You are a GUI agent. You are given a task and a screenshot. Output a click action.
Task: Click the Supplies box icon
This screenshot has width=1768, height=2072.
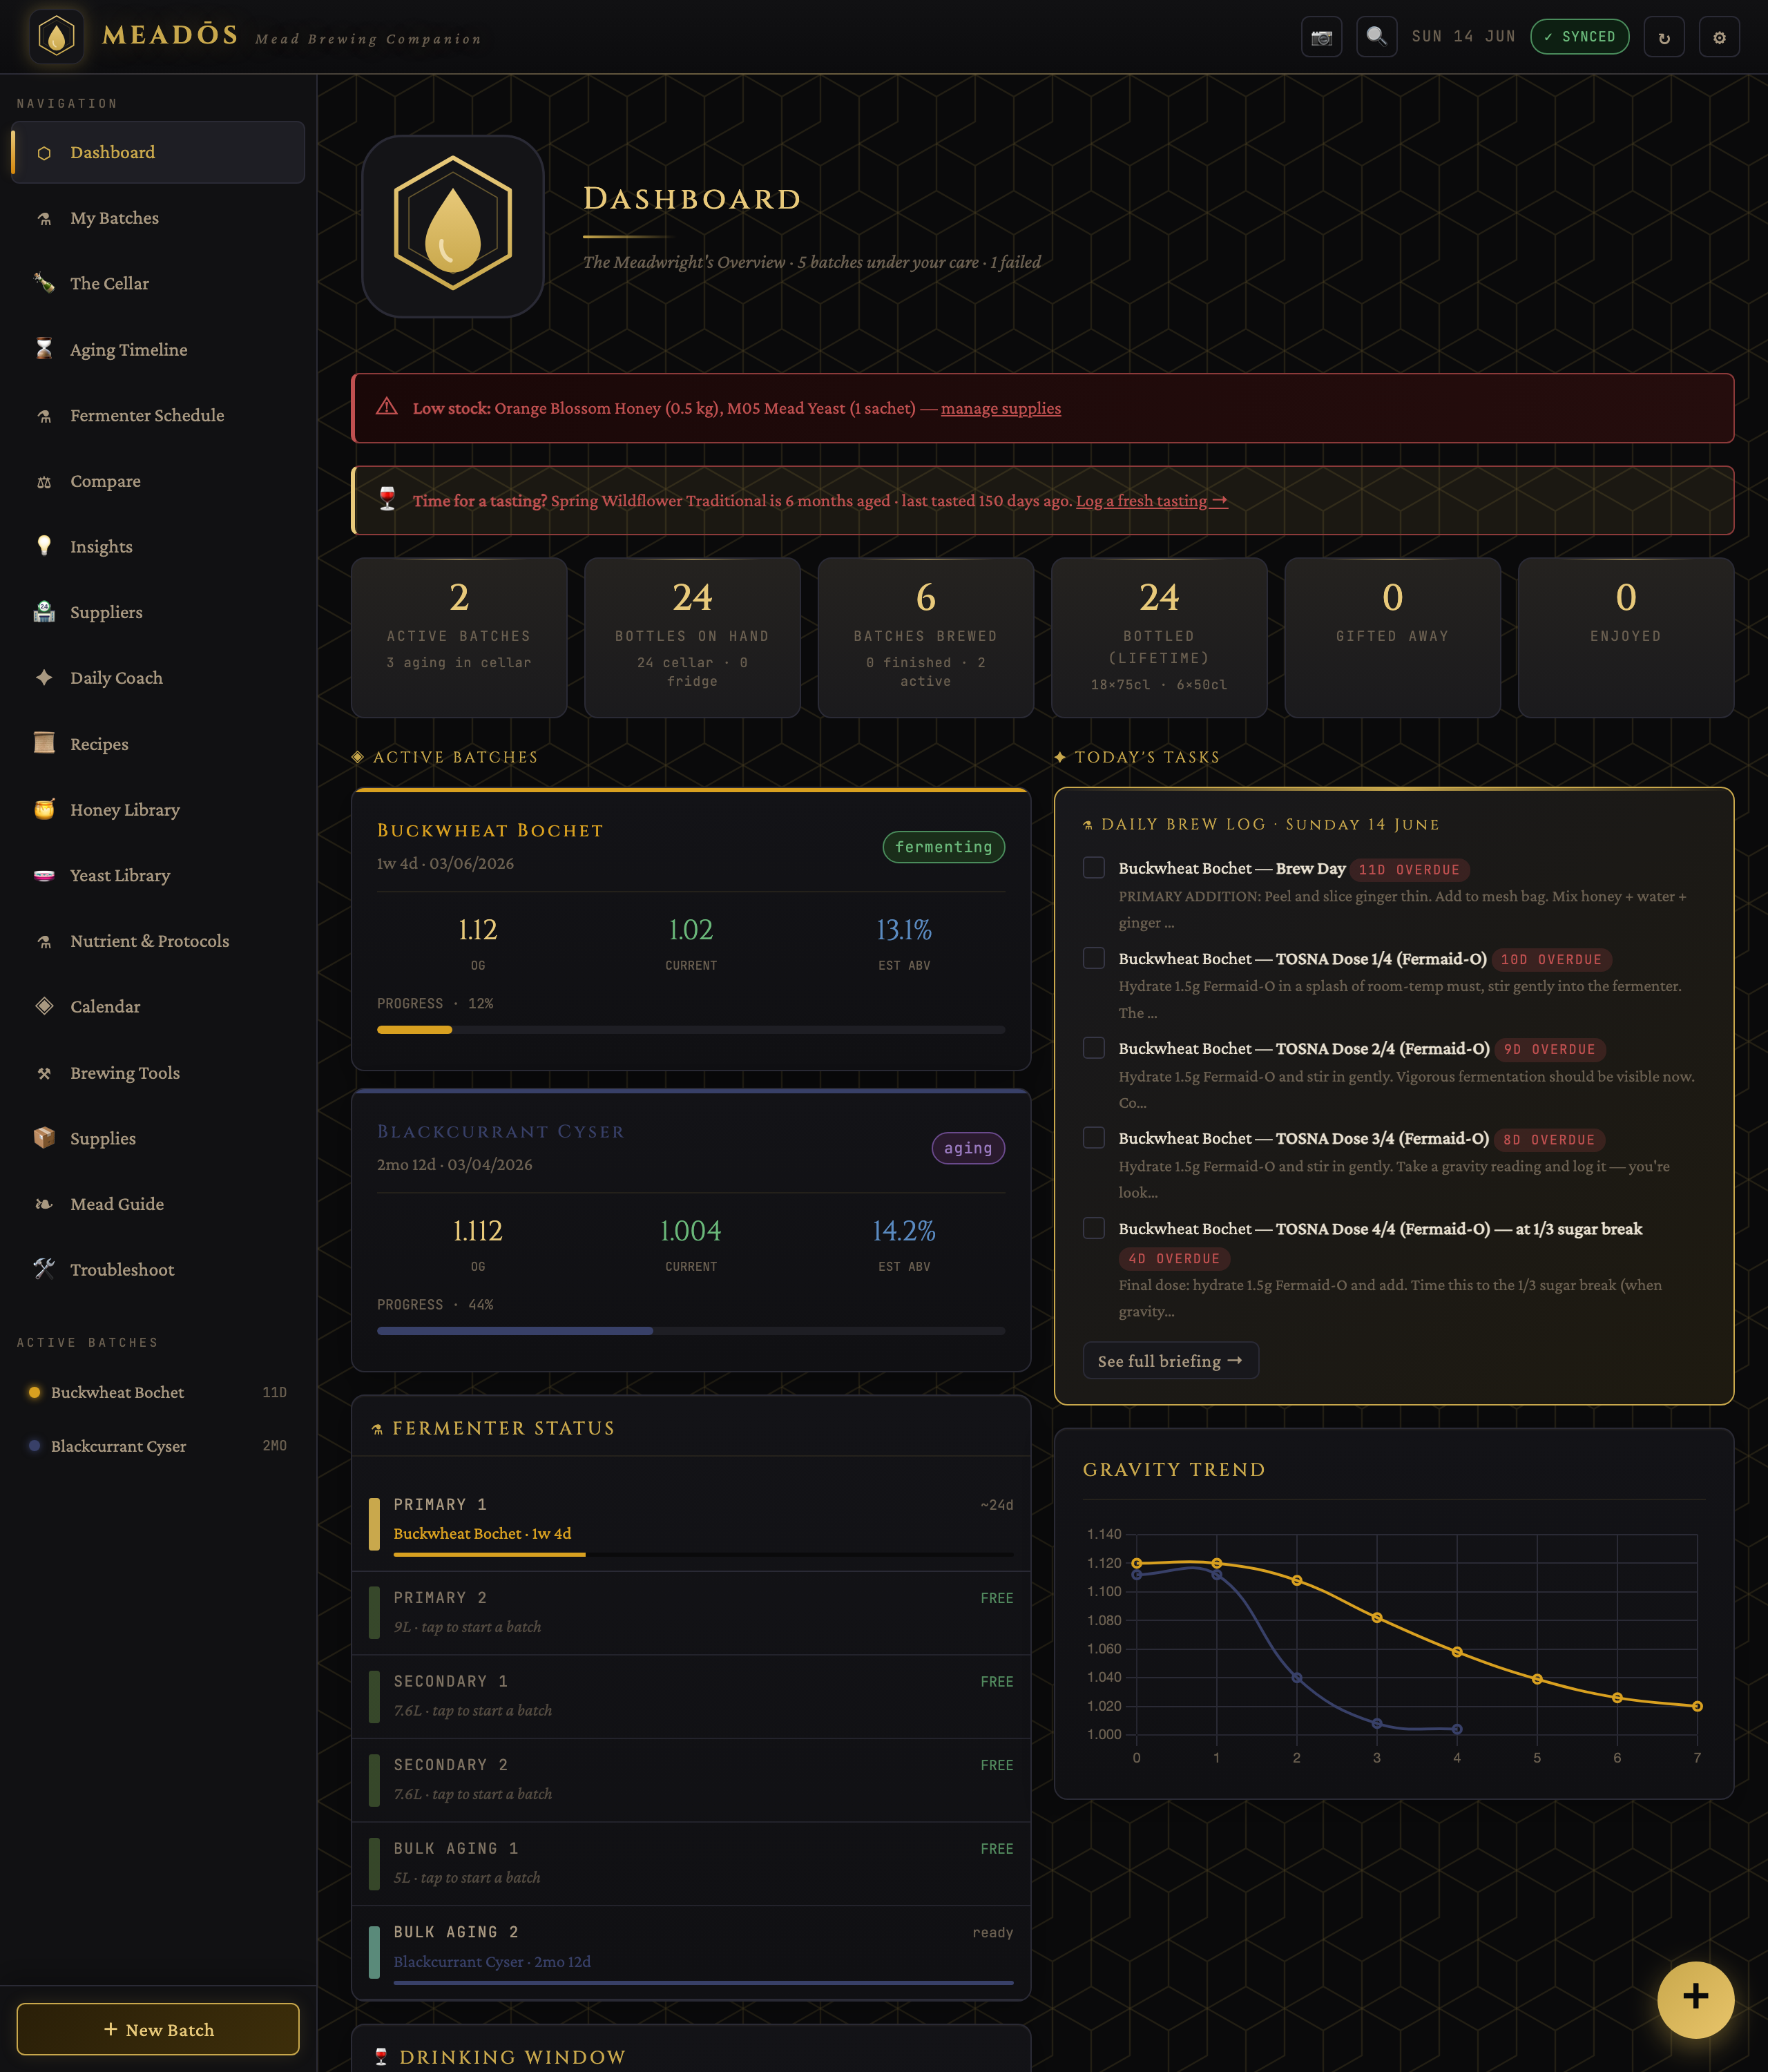point(44,1138)
